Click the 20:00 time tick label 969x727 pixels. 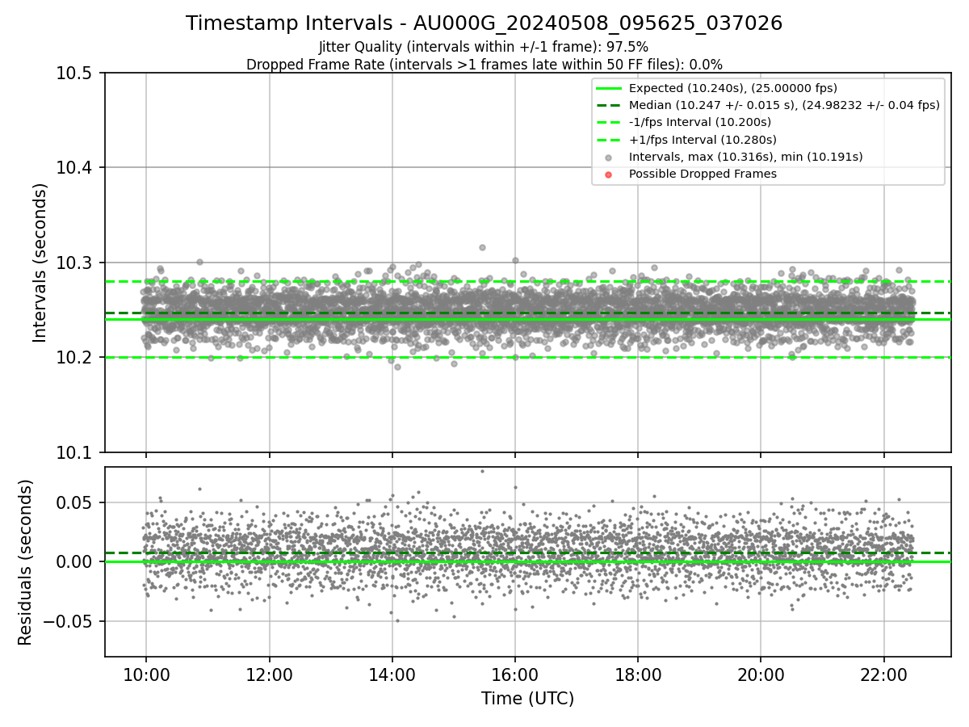(761, 673)
